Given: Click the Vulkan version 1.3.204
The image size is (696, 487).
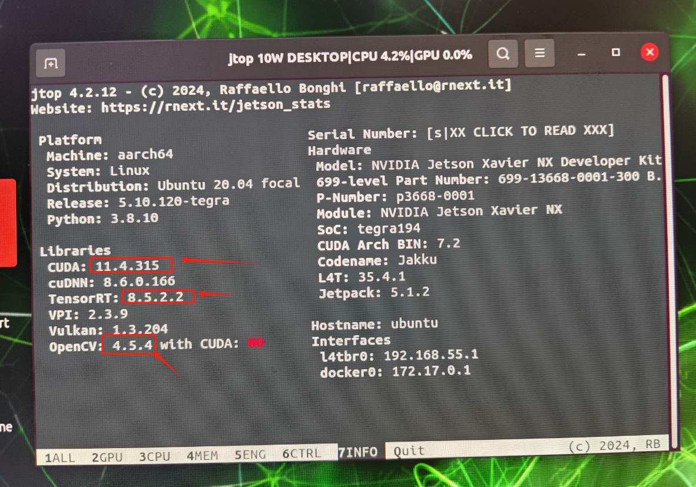Looking at the screenshot, I should (x=140, y=329).
